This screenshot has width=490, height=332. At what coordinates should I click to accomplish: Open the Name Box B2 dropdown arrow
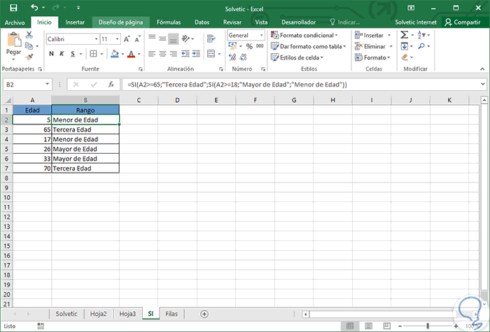pos(47,85)
